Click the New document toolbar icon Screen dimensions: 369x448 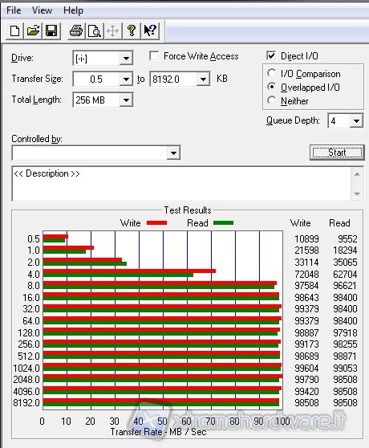(x=14, y=31)
